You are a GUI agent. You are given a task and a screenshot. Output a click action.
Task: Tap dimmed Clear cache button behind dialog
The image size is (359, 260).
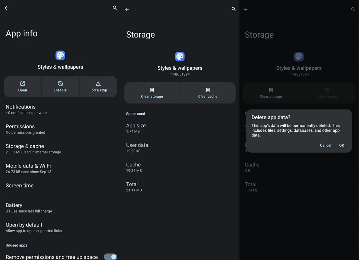click(x=327, y=93)
